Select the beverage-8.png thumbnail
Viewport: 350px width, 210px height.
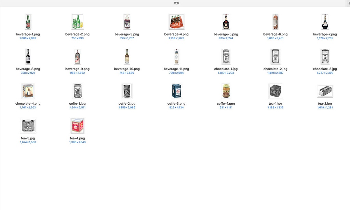[x=28, y=57]
